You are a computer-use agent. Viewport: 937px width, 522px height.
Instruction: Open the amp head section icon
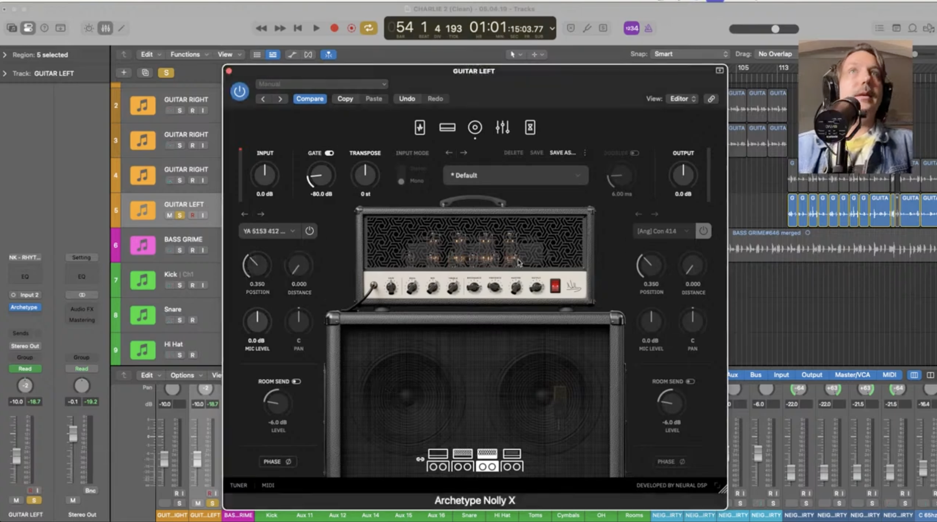pos(448,127)
